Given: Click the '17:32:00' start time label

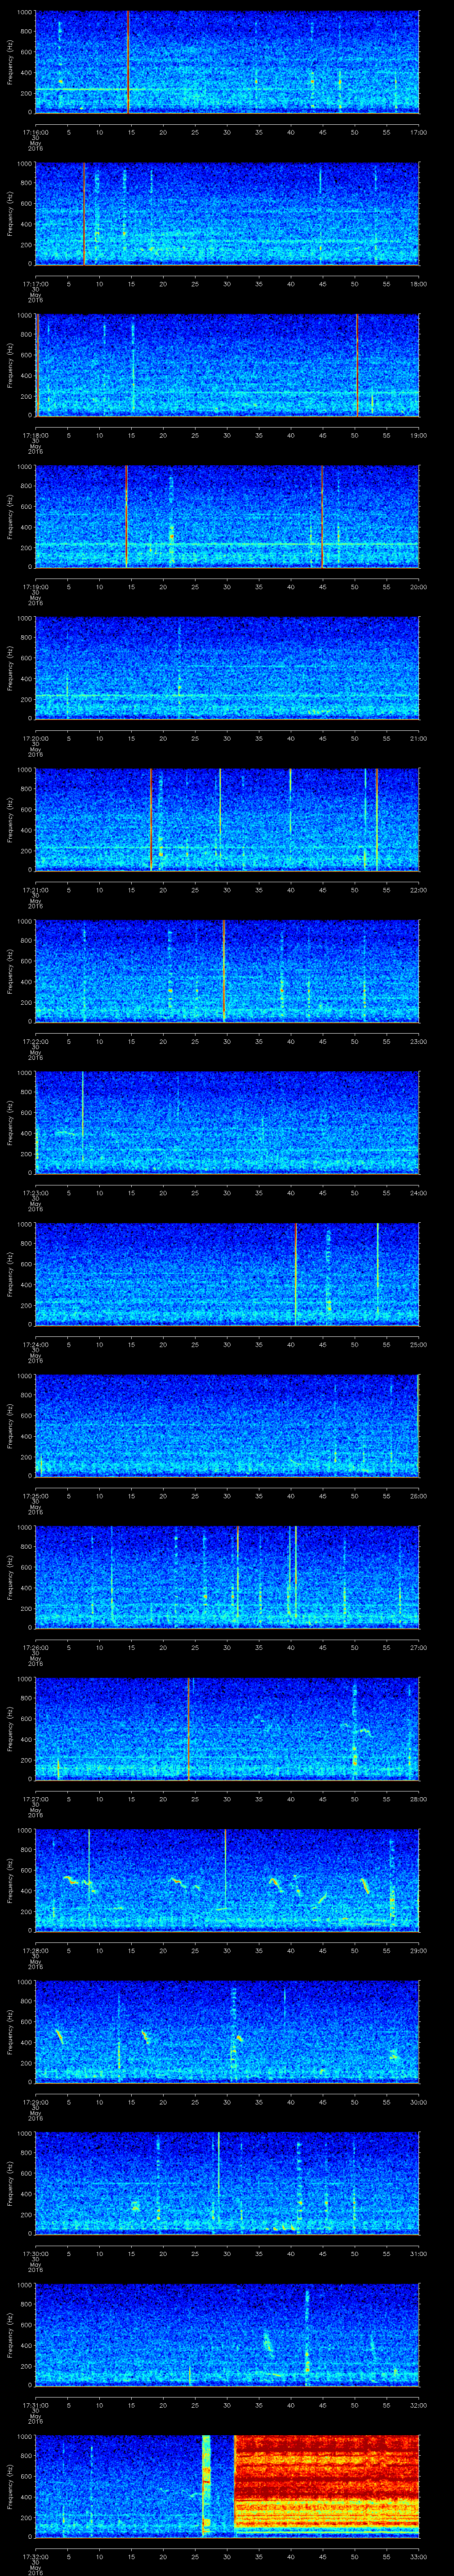Looking at the screenshot, I should pyautogui.click(x=35, y=2556).
